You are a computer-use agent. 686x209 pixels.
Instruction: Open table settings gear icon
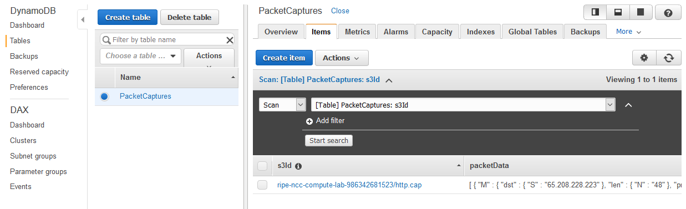pyautogui.click(x=644, y=58)
